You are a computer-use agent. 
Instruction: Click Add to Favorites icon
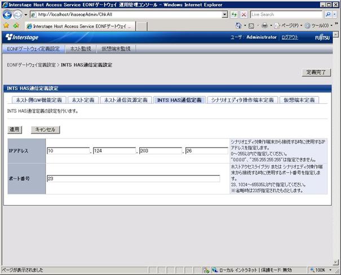16,26
